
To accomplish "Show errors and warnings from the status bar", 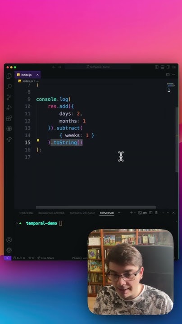I will click(19, 258).
